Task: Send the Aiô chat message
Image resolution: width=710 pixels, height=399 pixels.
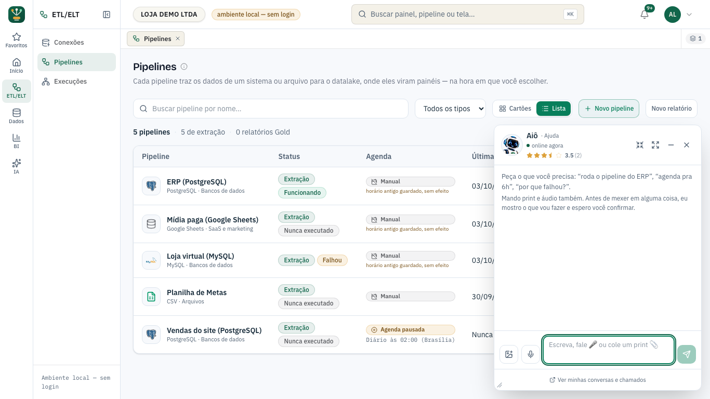Action: click(x=687, y=354)
